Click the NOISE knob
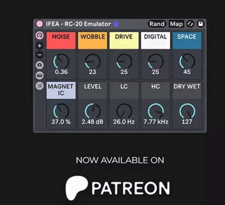This screenshot has width=225, height=205. pos(61,61)
